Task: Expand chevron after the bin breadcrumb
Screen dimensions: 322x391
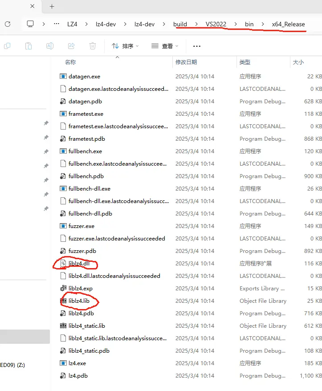Action: pos(263,24)
